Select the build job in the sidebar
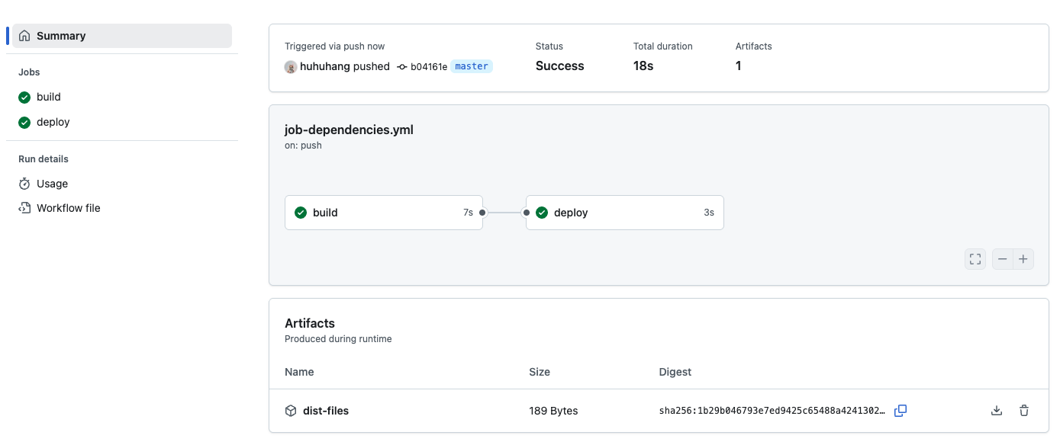Screen dimensions: 1060x445 pyautogui.click(x=47, y=97)
